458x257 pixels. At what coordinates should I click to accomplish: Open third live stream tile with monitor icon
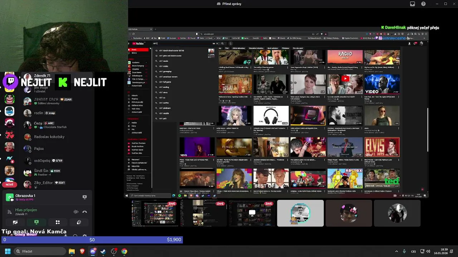click(252, 213)
